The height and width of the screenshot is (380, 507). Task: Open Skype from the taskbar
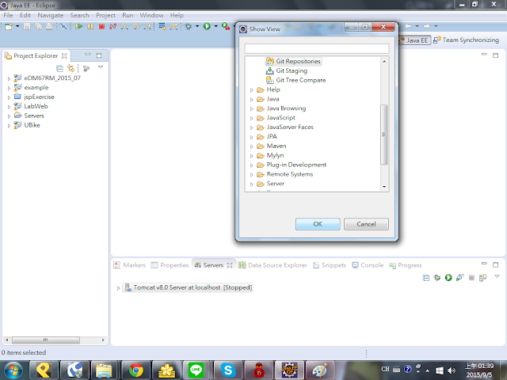click(x=227, y=370)
